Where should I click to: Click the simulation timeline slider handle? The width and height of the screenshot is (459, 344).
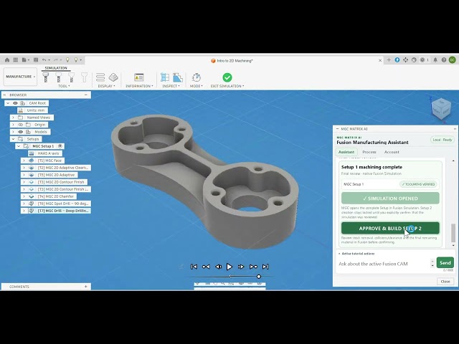259,277
